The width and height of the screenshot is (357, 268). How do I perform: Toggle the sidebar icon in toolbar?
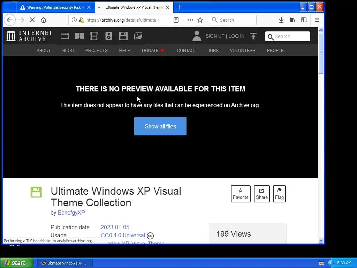(x=304, y=20)
